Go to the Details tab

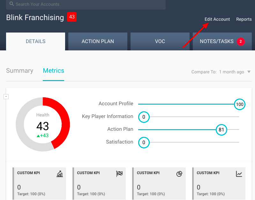pyautogui.click(x=35, y=41)
